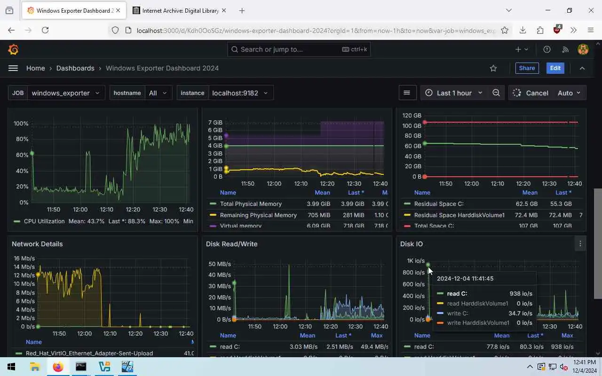The height and width of the screenshot is (376, 602).
Task: Reload the browser page
Action: (45, 30)
